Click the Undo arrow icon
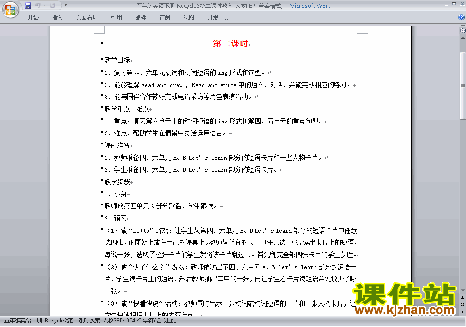 coord(37,5)
